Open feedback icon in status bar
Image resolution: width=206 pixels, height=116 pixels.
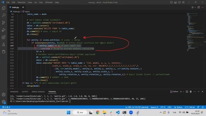tap(198, 107)
